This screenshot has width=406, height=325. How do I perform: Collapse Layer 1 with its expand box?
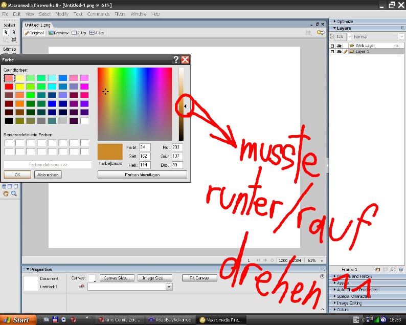332,52
